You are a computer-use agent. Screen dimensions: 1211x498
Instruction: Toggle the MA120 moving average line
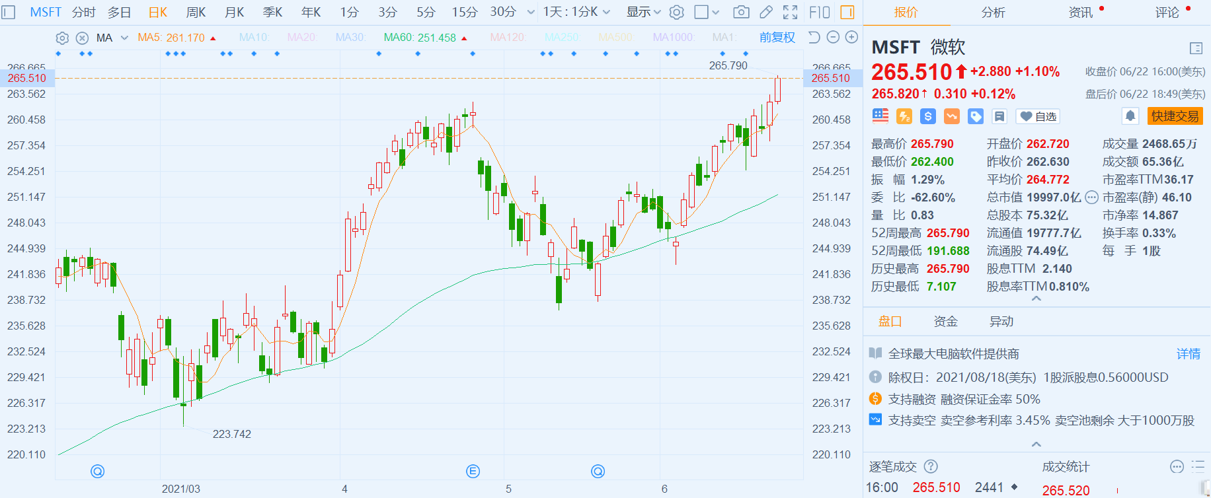coord(507,38)
